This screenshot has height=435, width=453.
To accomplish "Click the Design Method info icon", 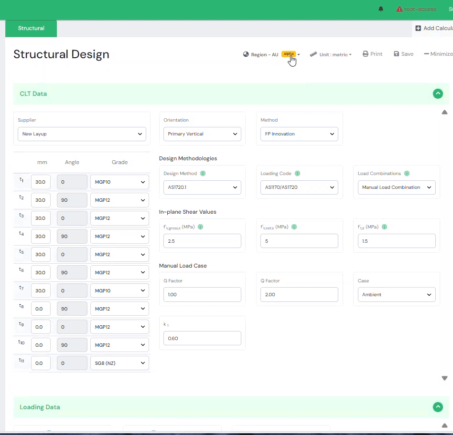I will [203, 174].
